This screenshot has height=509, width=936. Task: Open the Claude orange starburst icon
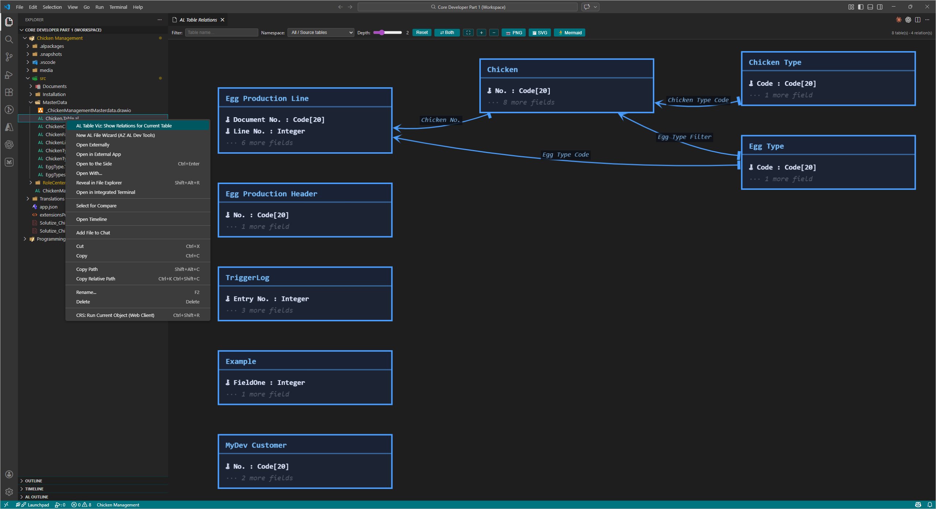898,20
